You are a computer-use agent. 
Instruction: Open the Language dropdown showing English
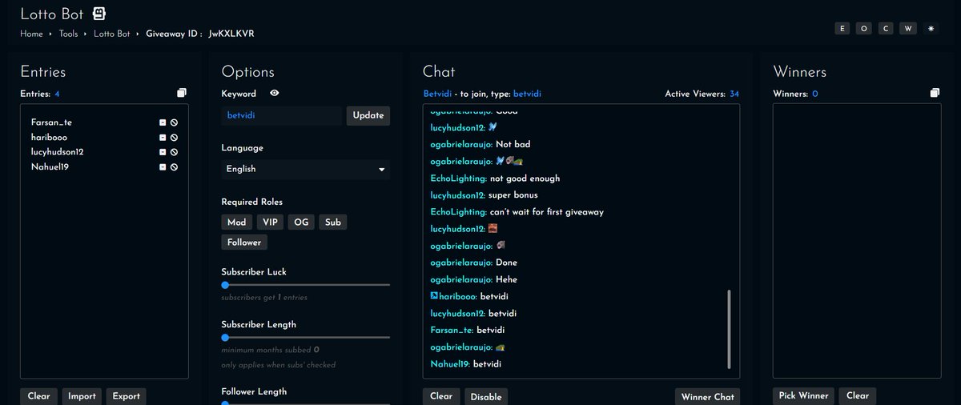305,169
